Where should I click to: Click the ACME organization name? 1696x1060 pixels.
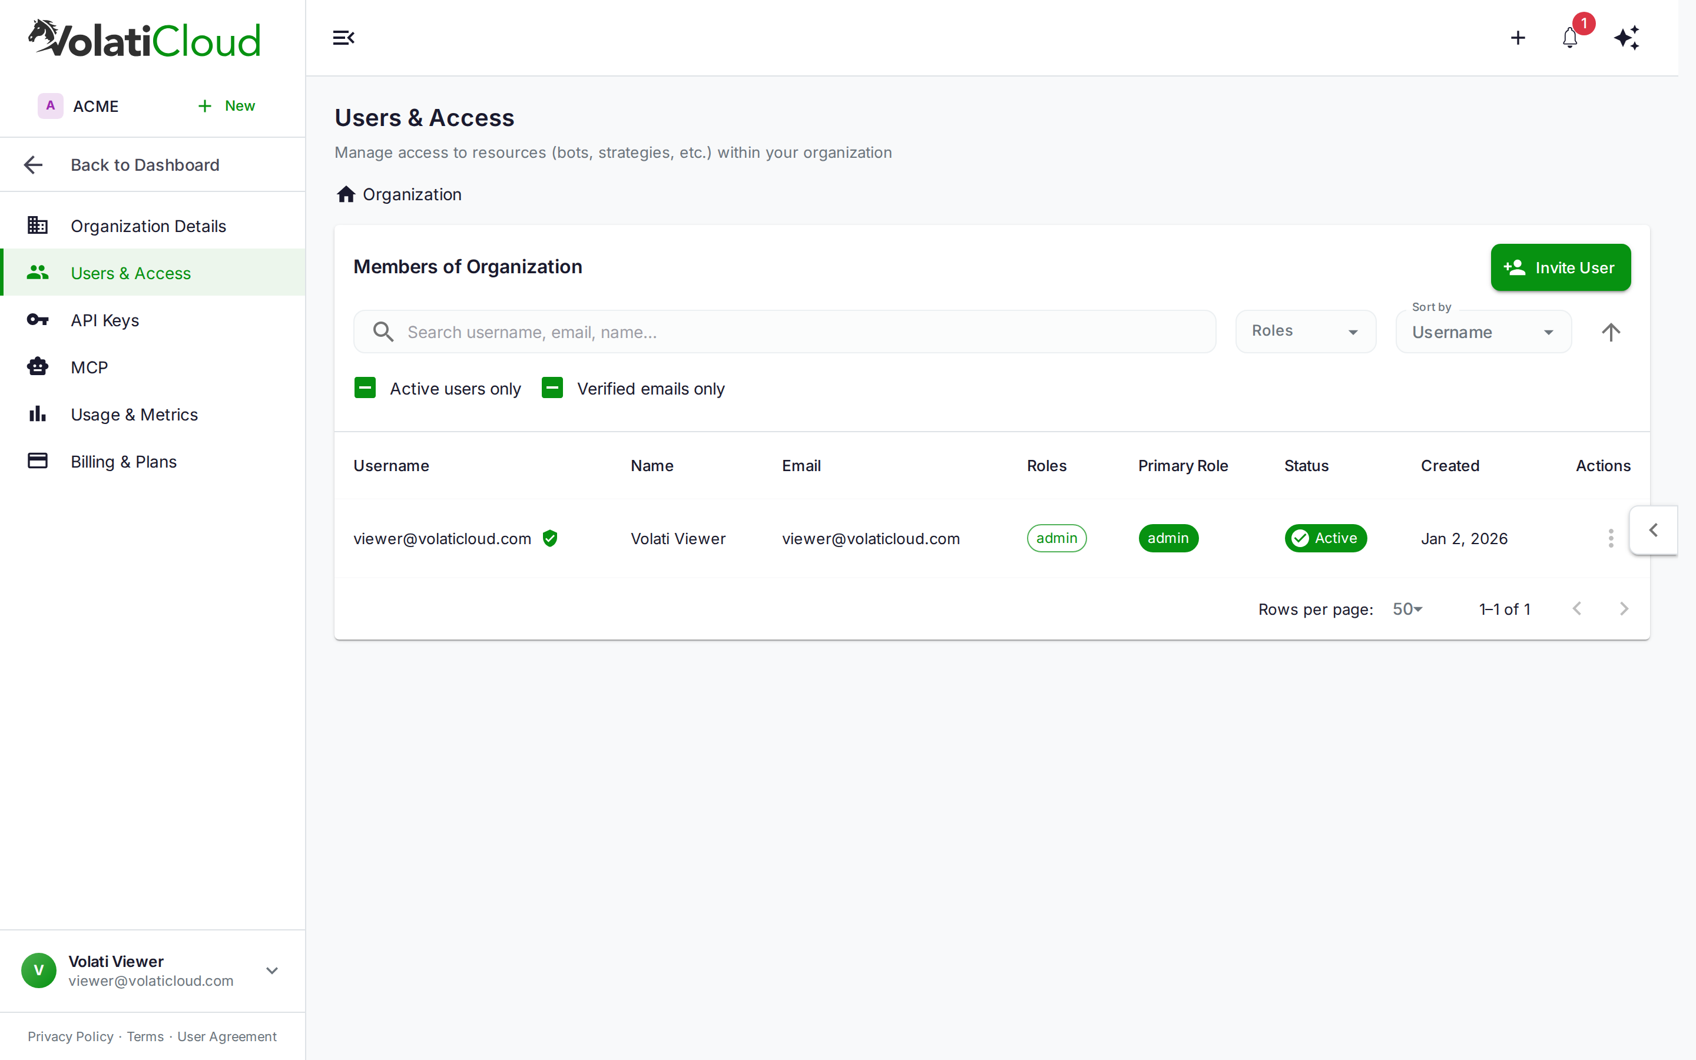95,106
